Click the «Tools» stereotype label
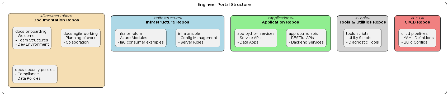This screenshot has width=448, height=95. pos(362,18)
